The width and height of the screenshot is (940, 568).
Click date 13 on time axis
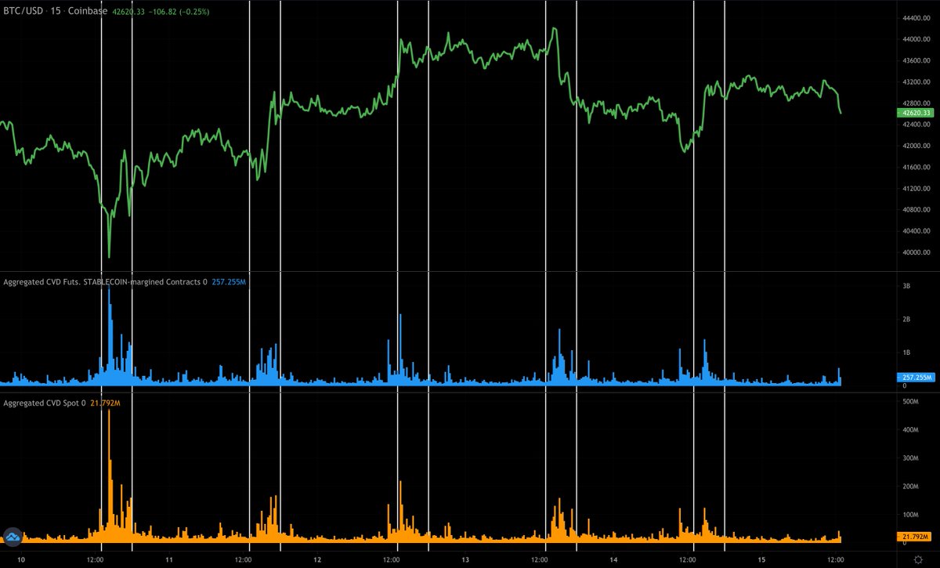pos(465,560)
